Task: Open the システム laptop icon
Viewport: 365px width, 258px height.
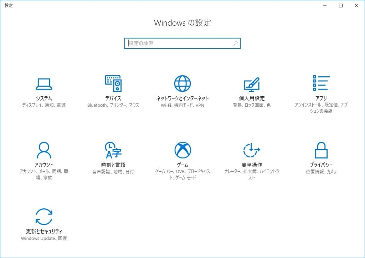Action: coord(44,84)
